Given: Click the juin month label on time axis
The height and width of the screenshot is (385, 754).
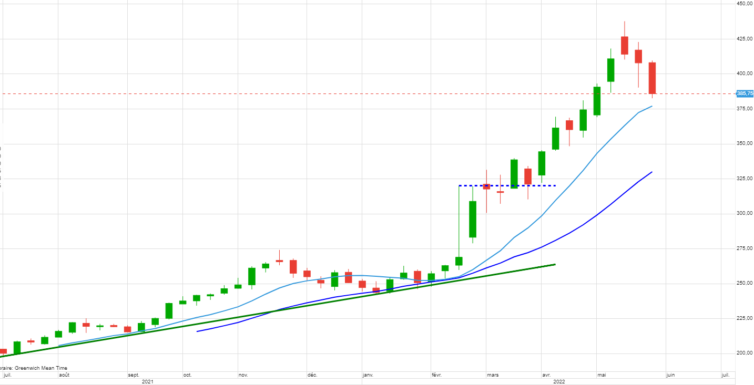Looking at the screenshot, I should click(x=671, y=375).
